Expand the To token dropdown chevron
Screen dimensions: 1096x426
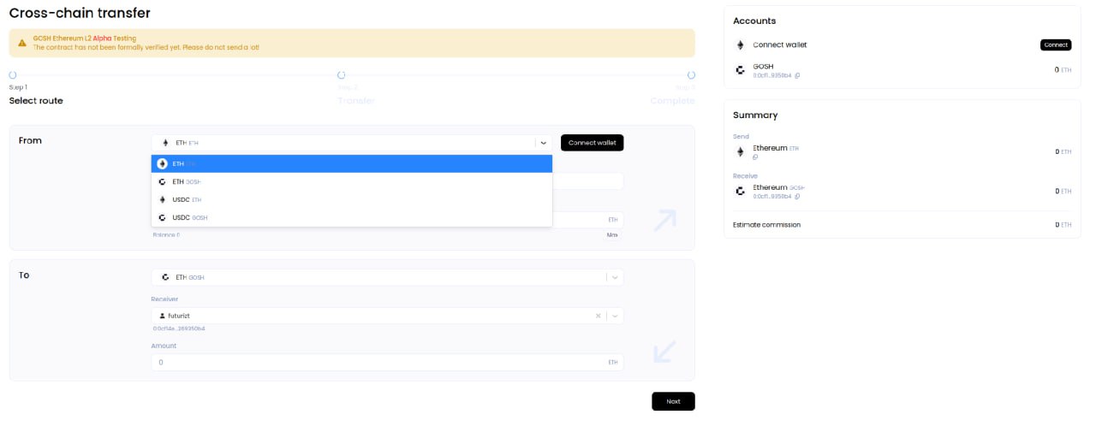(615, 277)
